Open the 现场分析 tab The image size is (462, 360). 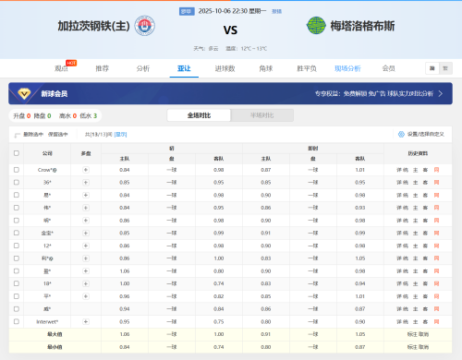point(347,68)
